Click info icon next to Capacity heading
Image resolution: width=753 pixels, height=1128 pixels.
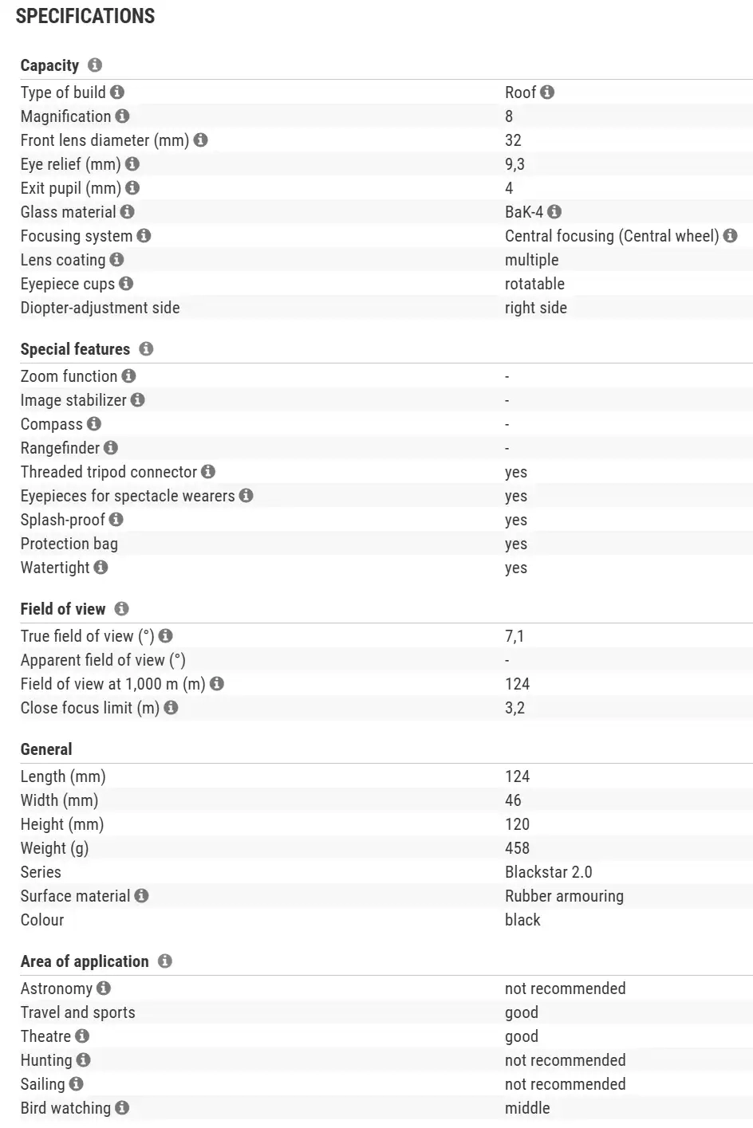pyautogui.click(x=95, y=65)
